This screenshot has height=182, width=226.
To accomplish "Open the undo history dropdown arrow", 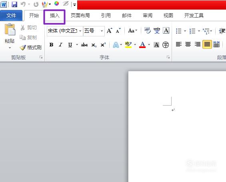I will pyautogui.click(x=29, y=4).
